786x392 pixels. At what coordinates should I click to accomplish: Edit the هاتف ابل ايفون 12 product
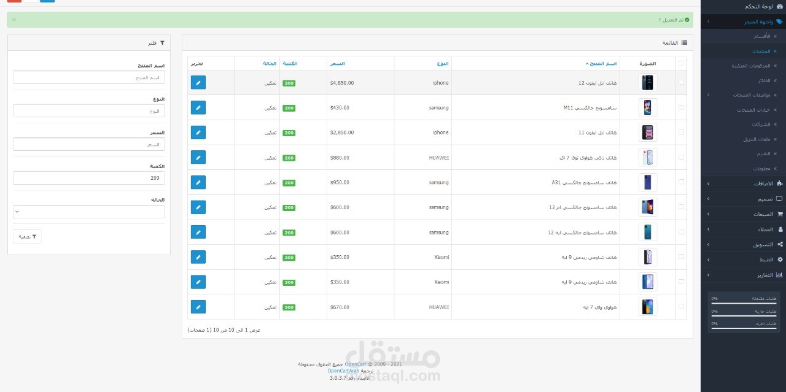click(198, 83)
